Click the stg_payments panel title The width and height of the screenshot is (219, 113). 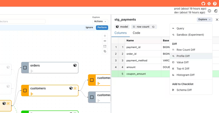125,20
